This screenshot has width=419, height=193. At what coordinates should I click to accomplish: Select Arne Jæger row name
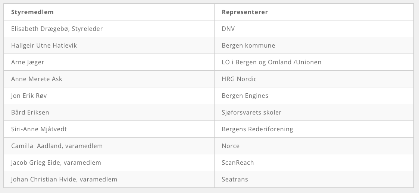28,62
